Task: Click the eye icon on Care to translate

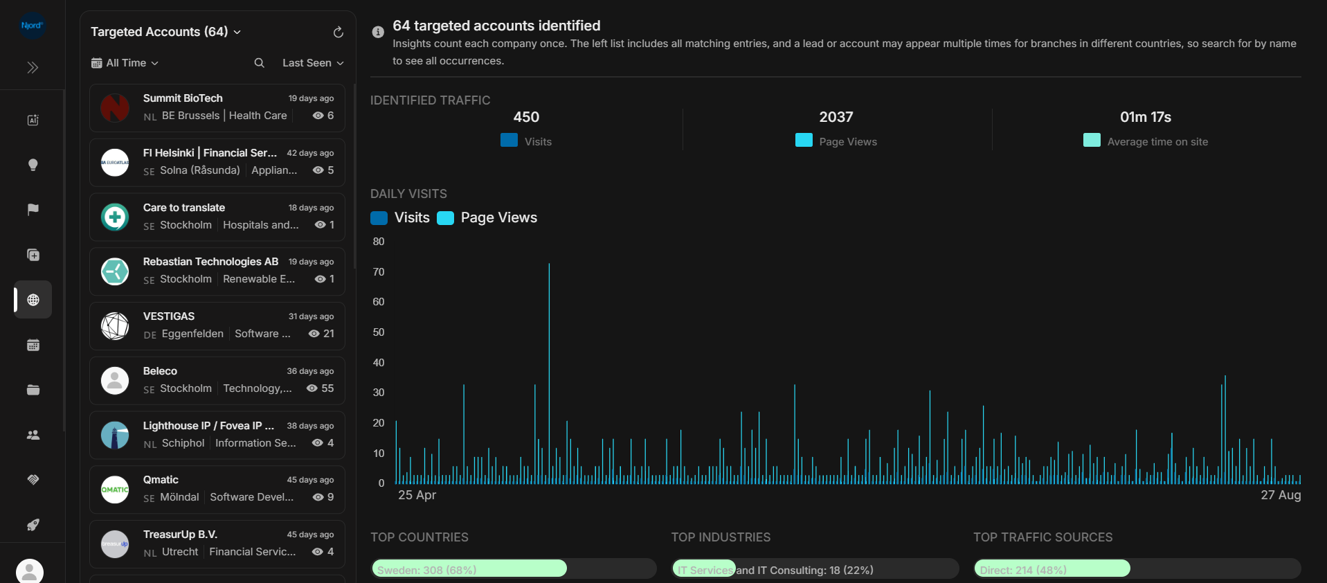Action: pyautogui.click(x=320, y=225)
